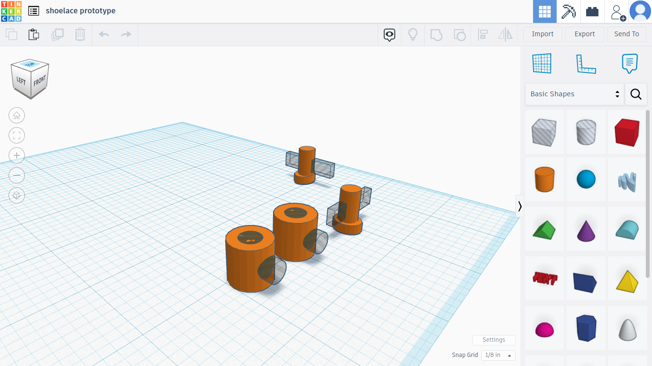Click the Import button
Screen dimensions: 652x366
click(543, 34)
